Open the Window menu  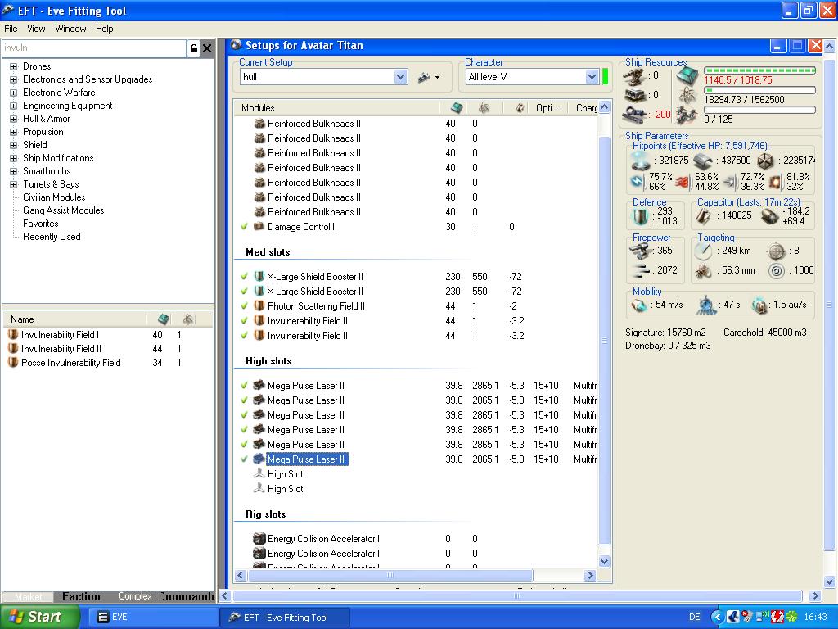pyautogui.click(x=70, y=29)
